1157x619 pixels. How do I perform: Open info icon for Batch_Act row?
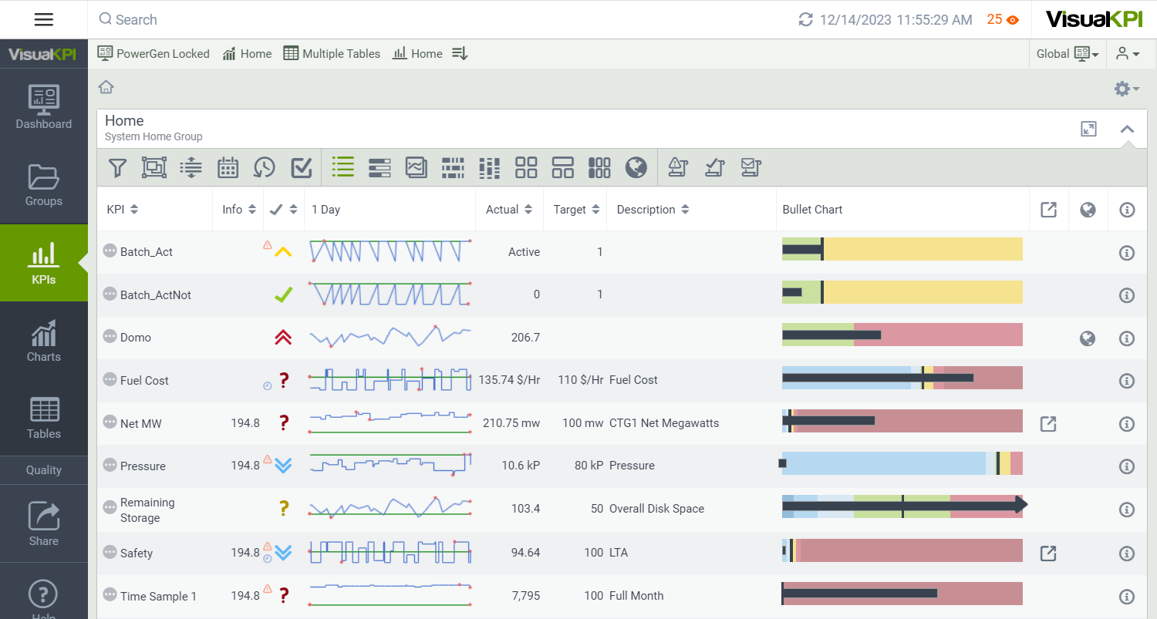coord(1127,253)
